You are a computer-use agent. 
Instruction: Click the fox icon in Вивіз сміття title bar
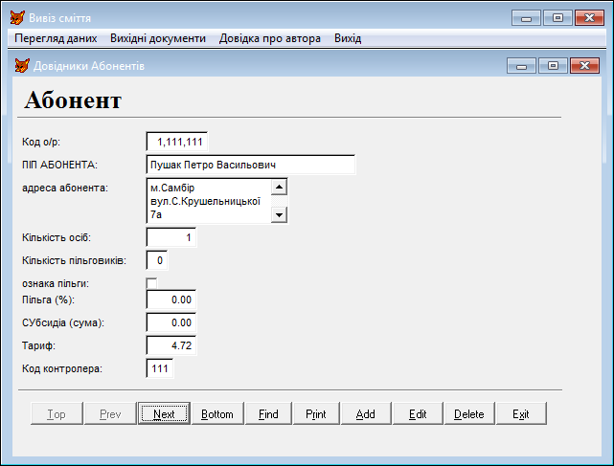point(17,18)
